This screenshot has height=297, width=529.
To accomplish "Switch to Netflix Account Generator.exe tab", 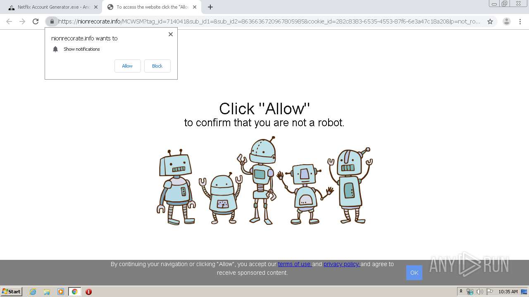I will click(52, 7).
